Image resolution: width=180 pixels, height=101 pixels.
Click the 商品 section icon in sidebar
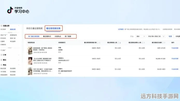[x=1, y=65]
